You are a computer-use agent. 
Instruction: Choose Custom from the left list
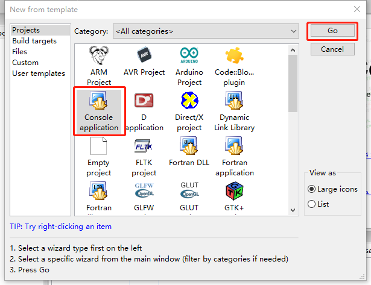[x=40, y=63]
